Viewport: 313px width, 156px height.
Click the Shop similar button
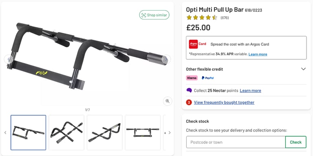(154, 15)
